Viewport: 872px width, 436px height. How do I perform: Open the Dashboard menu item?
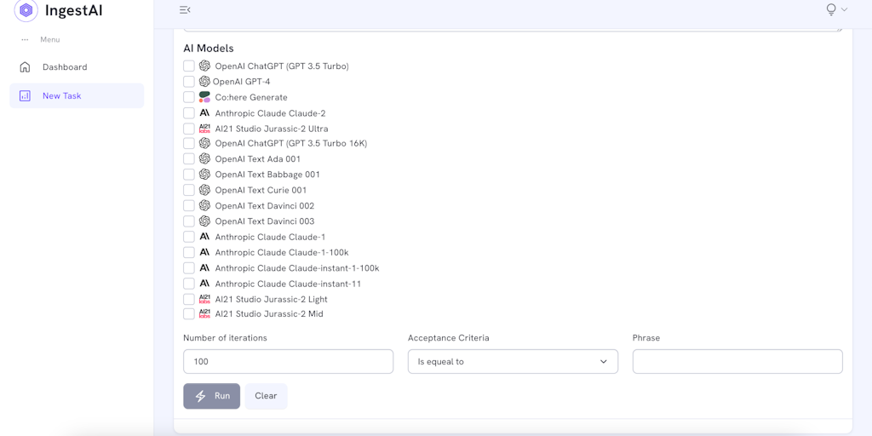[x=65, y=67]
